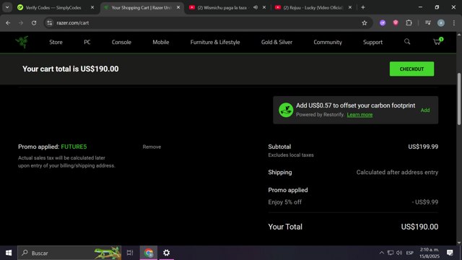Click the page vertical scrollbar thumb
Screen dimensions: 462x260
pos(459,99)
